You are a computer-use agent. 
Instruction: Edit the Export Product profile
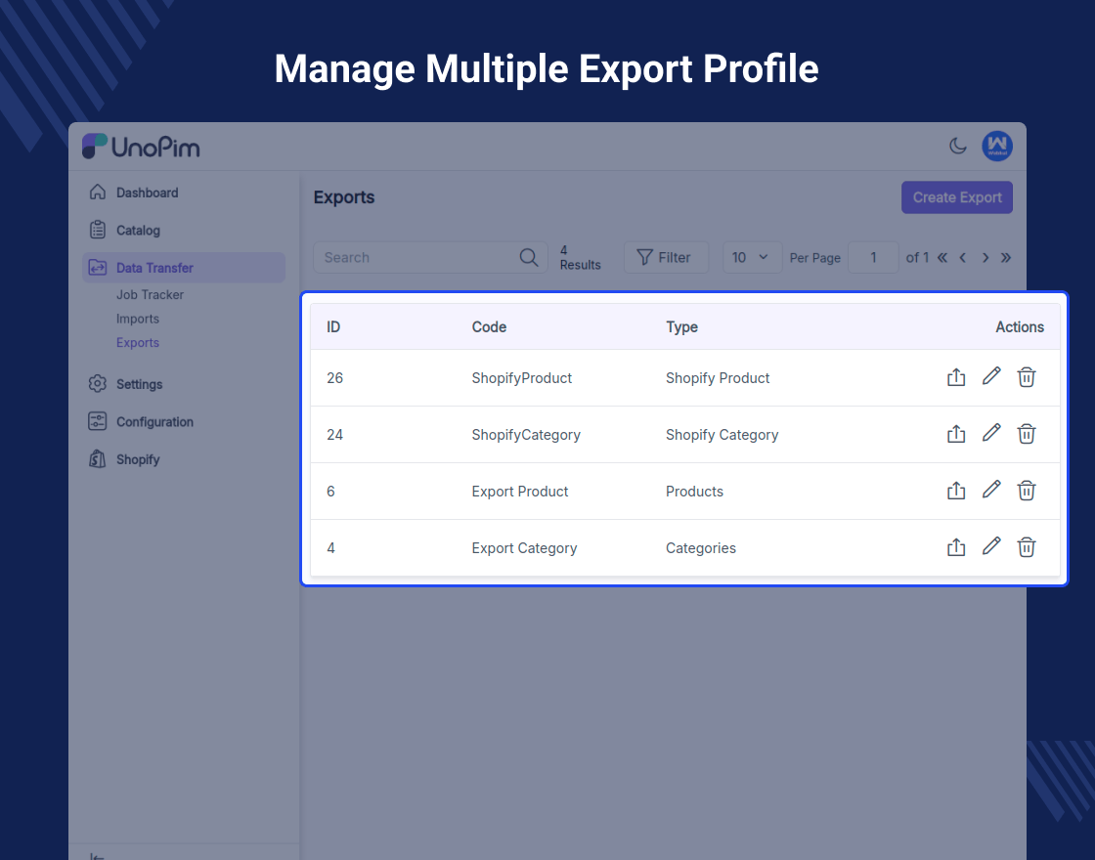991,490
